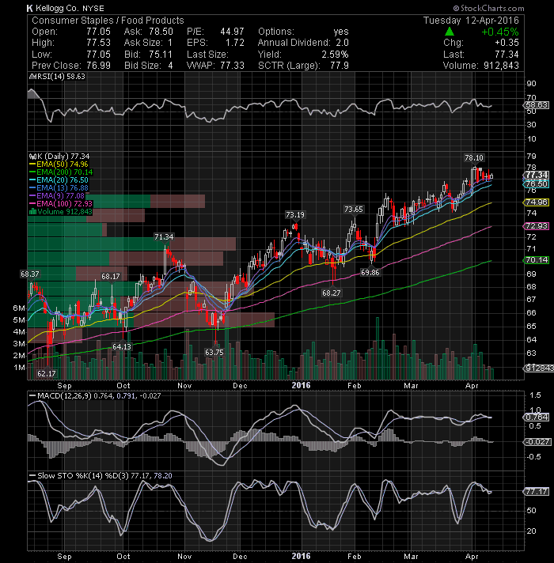Click the 73.65 peak annotation

pyautogui.click(x=354, y=209)
